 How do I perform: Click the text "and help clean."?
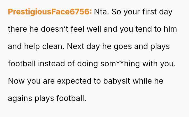coord(36,46)
